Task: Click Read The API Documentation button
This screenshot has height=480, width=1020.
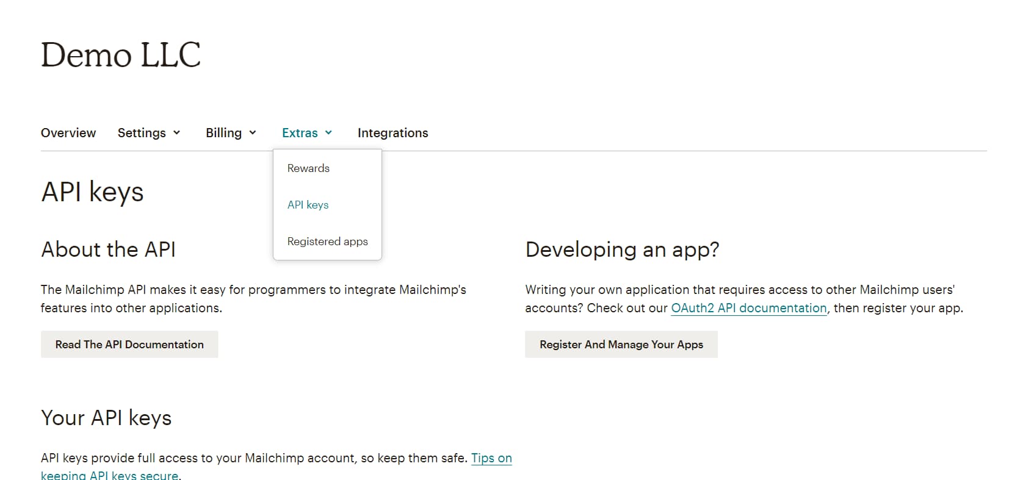Action: [x=129, y=345]
